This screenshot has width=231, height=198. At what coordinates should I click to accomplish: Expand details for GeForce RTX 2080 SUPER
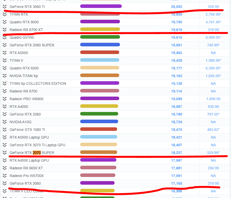click(5, 45)
